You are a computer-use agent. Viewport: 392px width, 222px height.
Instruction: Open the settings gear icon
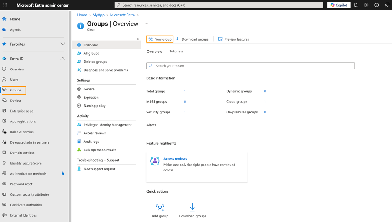(366, 5)
